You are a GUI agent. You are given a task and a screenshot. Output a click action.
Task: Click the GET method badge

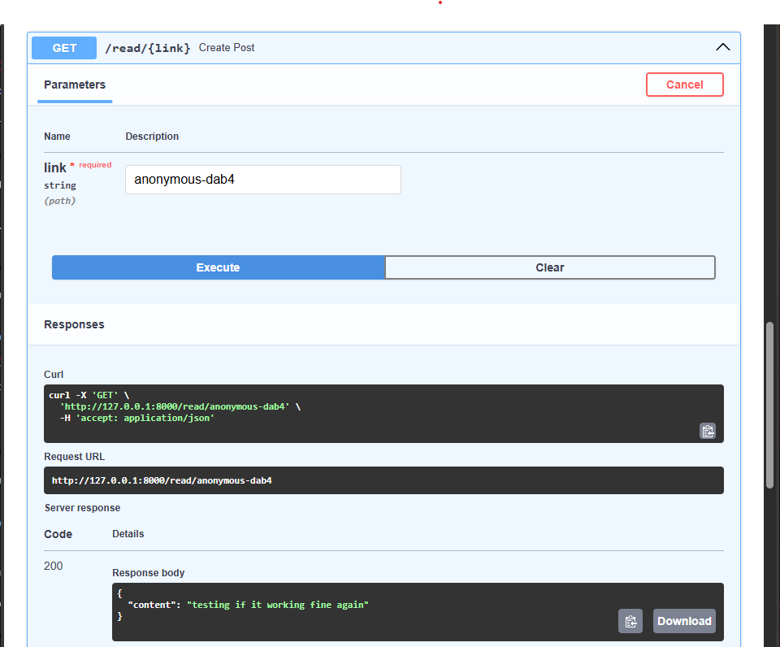click(64, 48)
